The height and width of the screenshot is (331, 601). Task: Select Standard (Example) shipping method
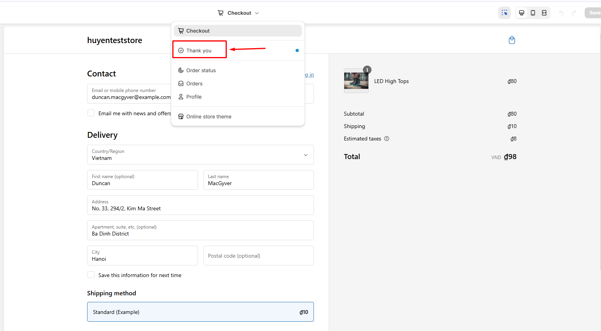pos(200,312)
